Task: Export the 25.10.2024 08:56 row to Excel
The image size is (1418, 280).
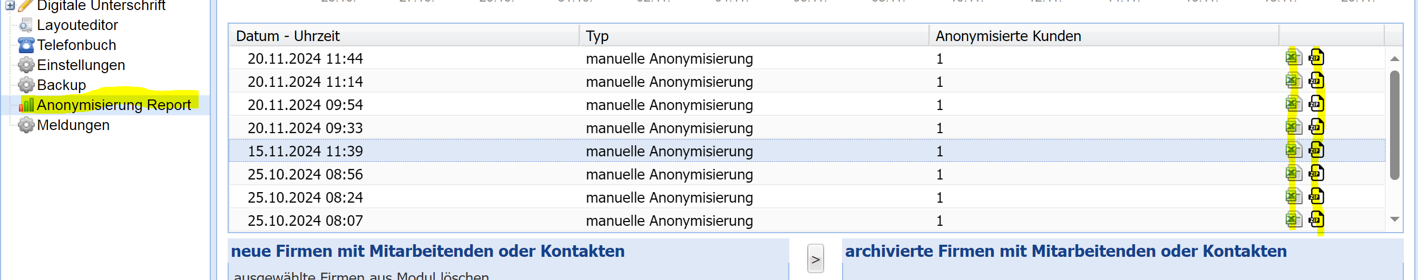Action: coord(1294,173)
